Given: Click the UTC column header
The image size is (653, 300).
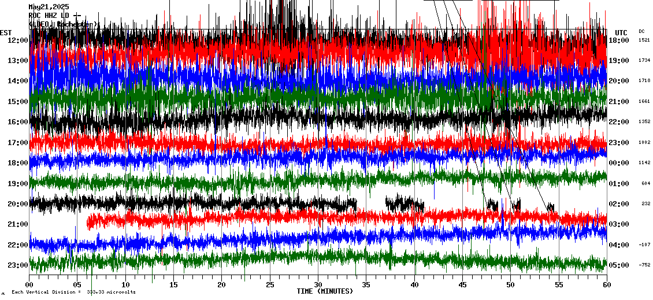Looking at the screenshot, I should pos(621,32).
